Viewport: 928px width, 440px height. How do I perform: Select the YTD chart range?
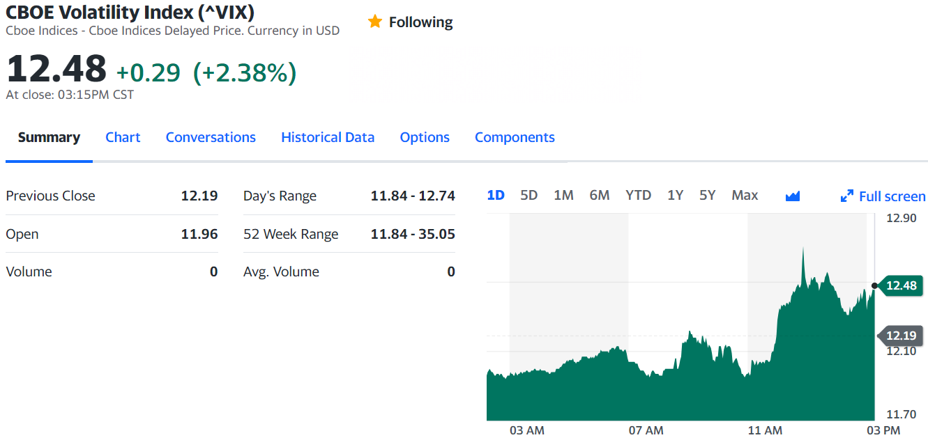(x=638, y=196)
